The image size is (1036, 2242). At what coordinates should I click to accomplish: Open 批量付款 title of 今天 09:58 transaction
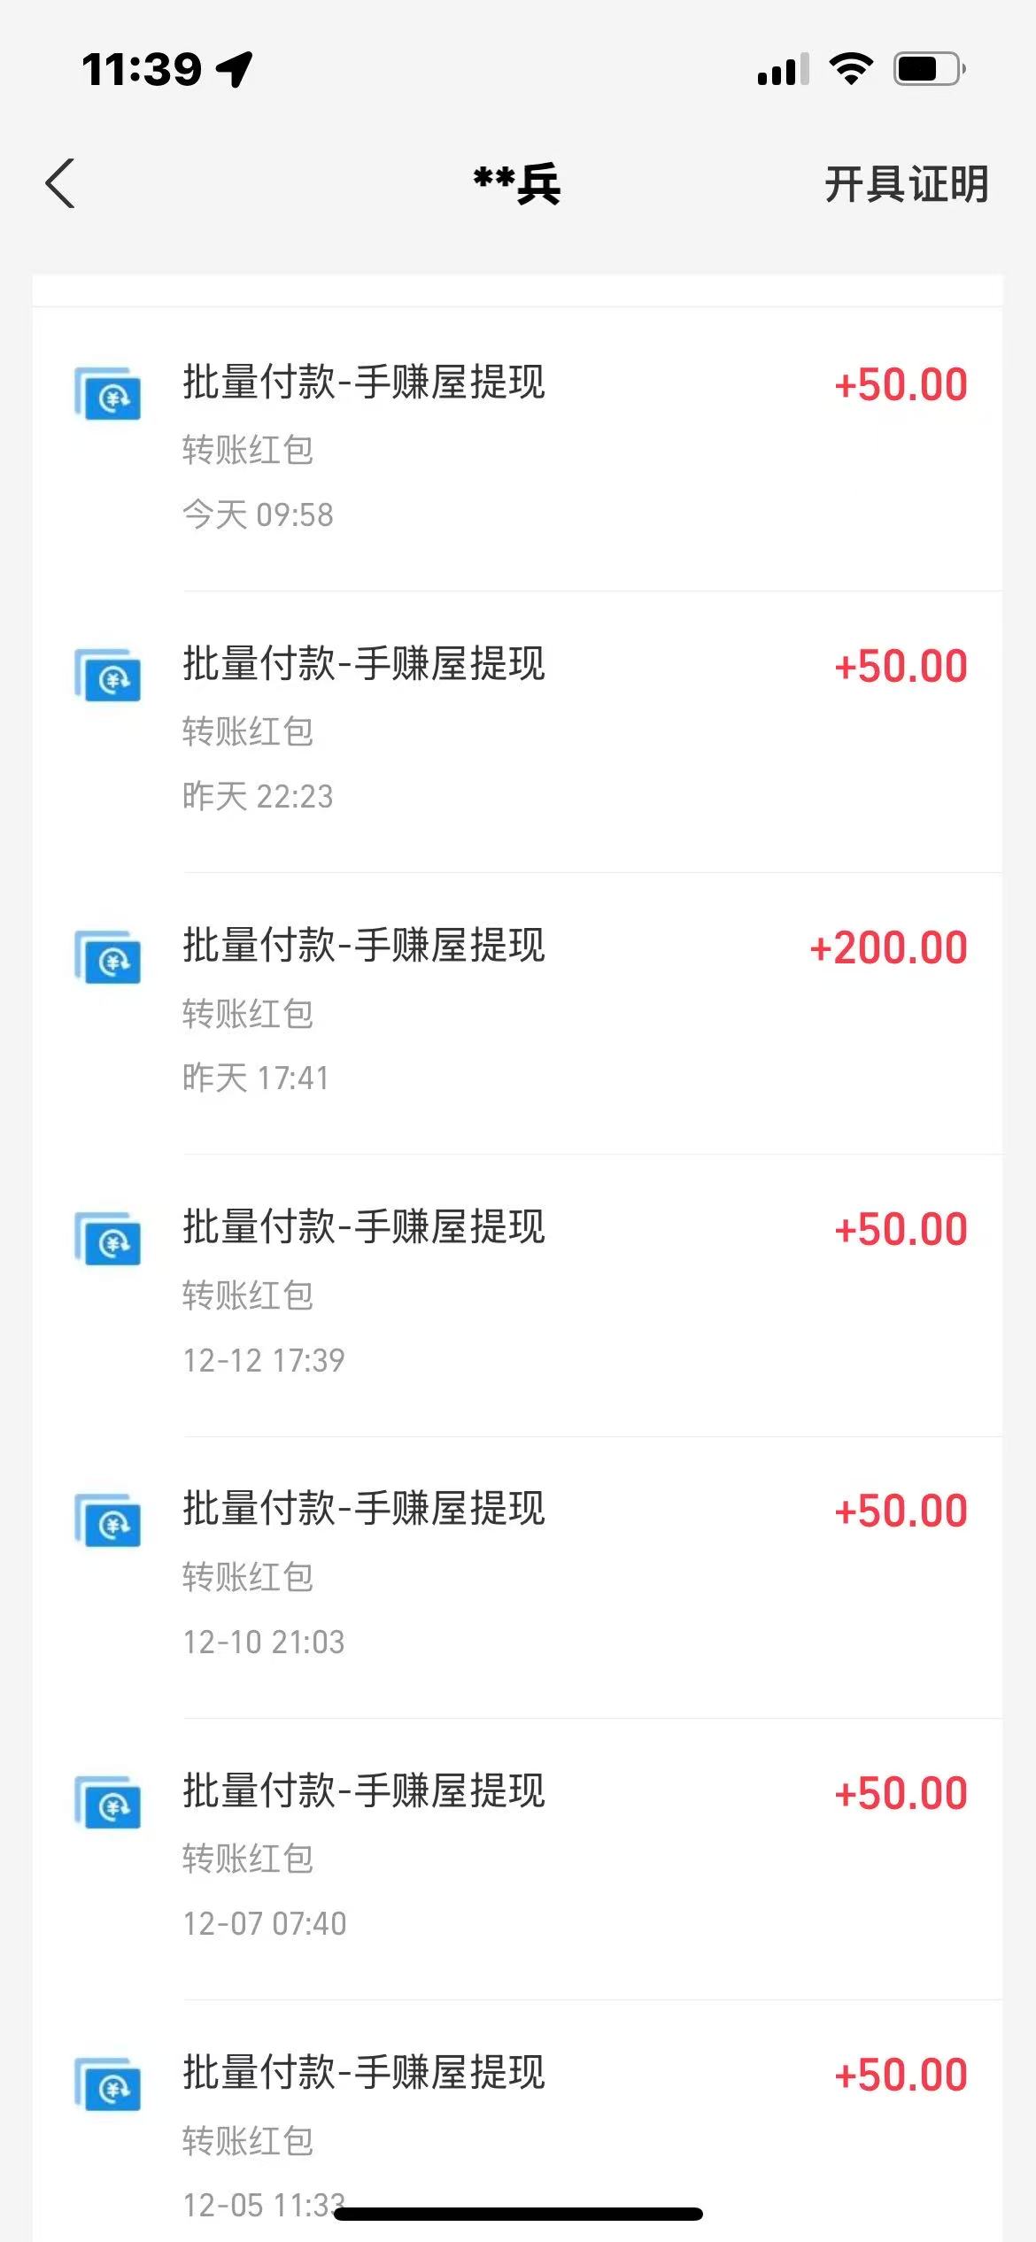coord(364,383)
